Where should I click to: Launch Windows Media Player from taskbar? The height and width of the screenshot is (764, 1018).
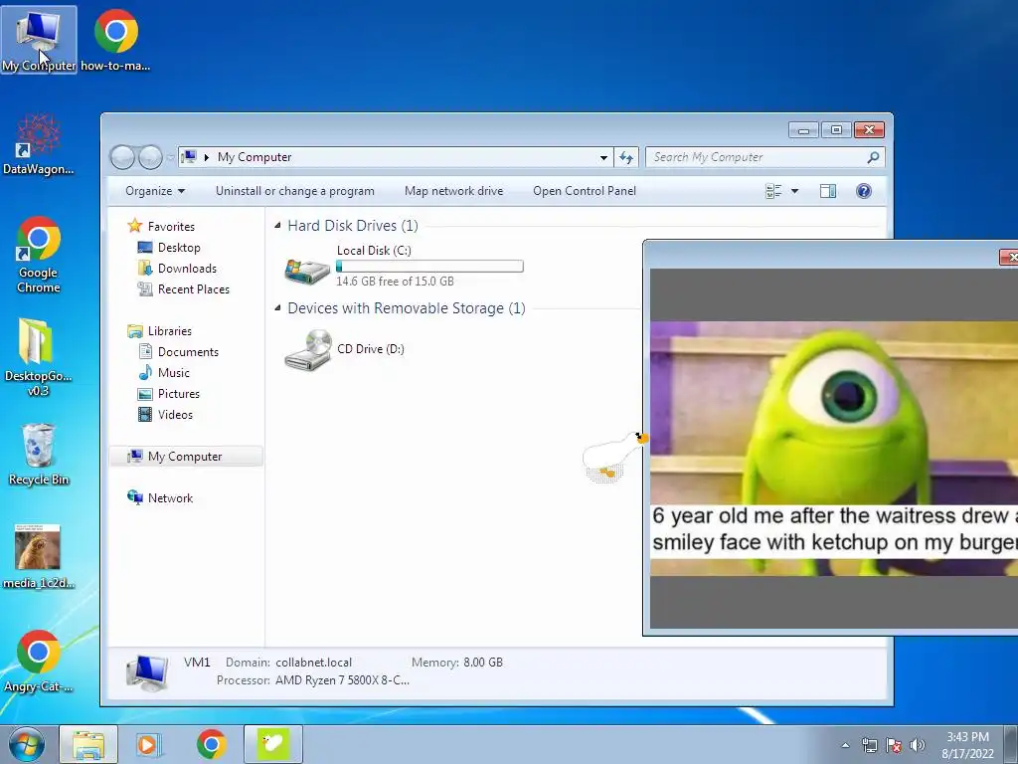coord(149,744)
